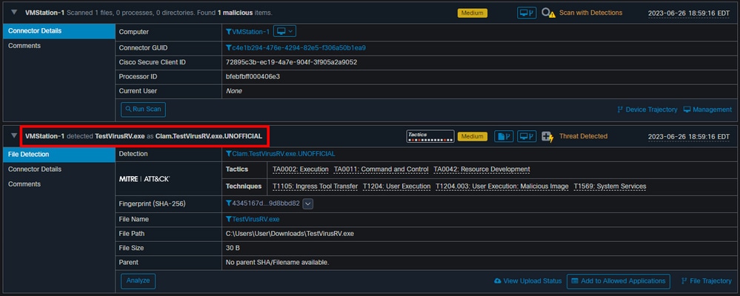Open technique T1204: User Execution
Image resolution: width=740 pixels, height=296 pixels.
(x=397, y=186)
